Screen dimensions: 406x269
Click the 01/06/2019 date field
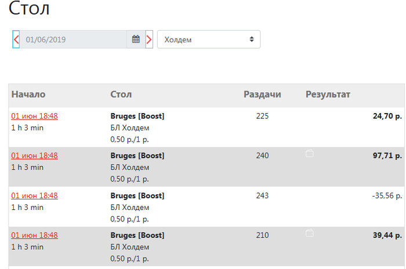tap(73, 39)
